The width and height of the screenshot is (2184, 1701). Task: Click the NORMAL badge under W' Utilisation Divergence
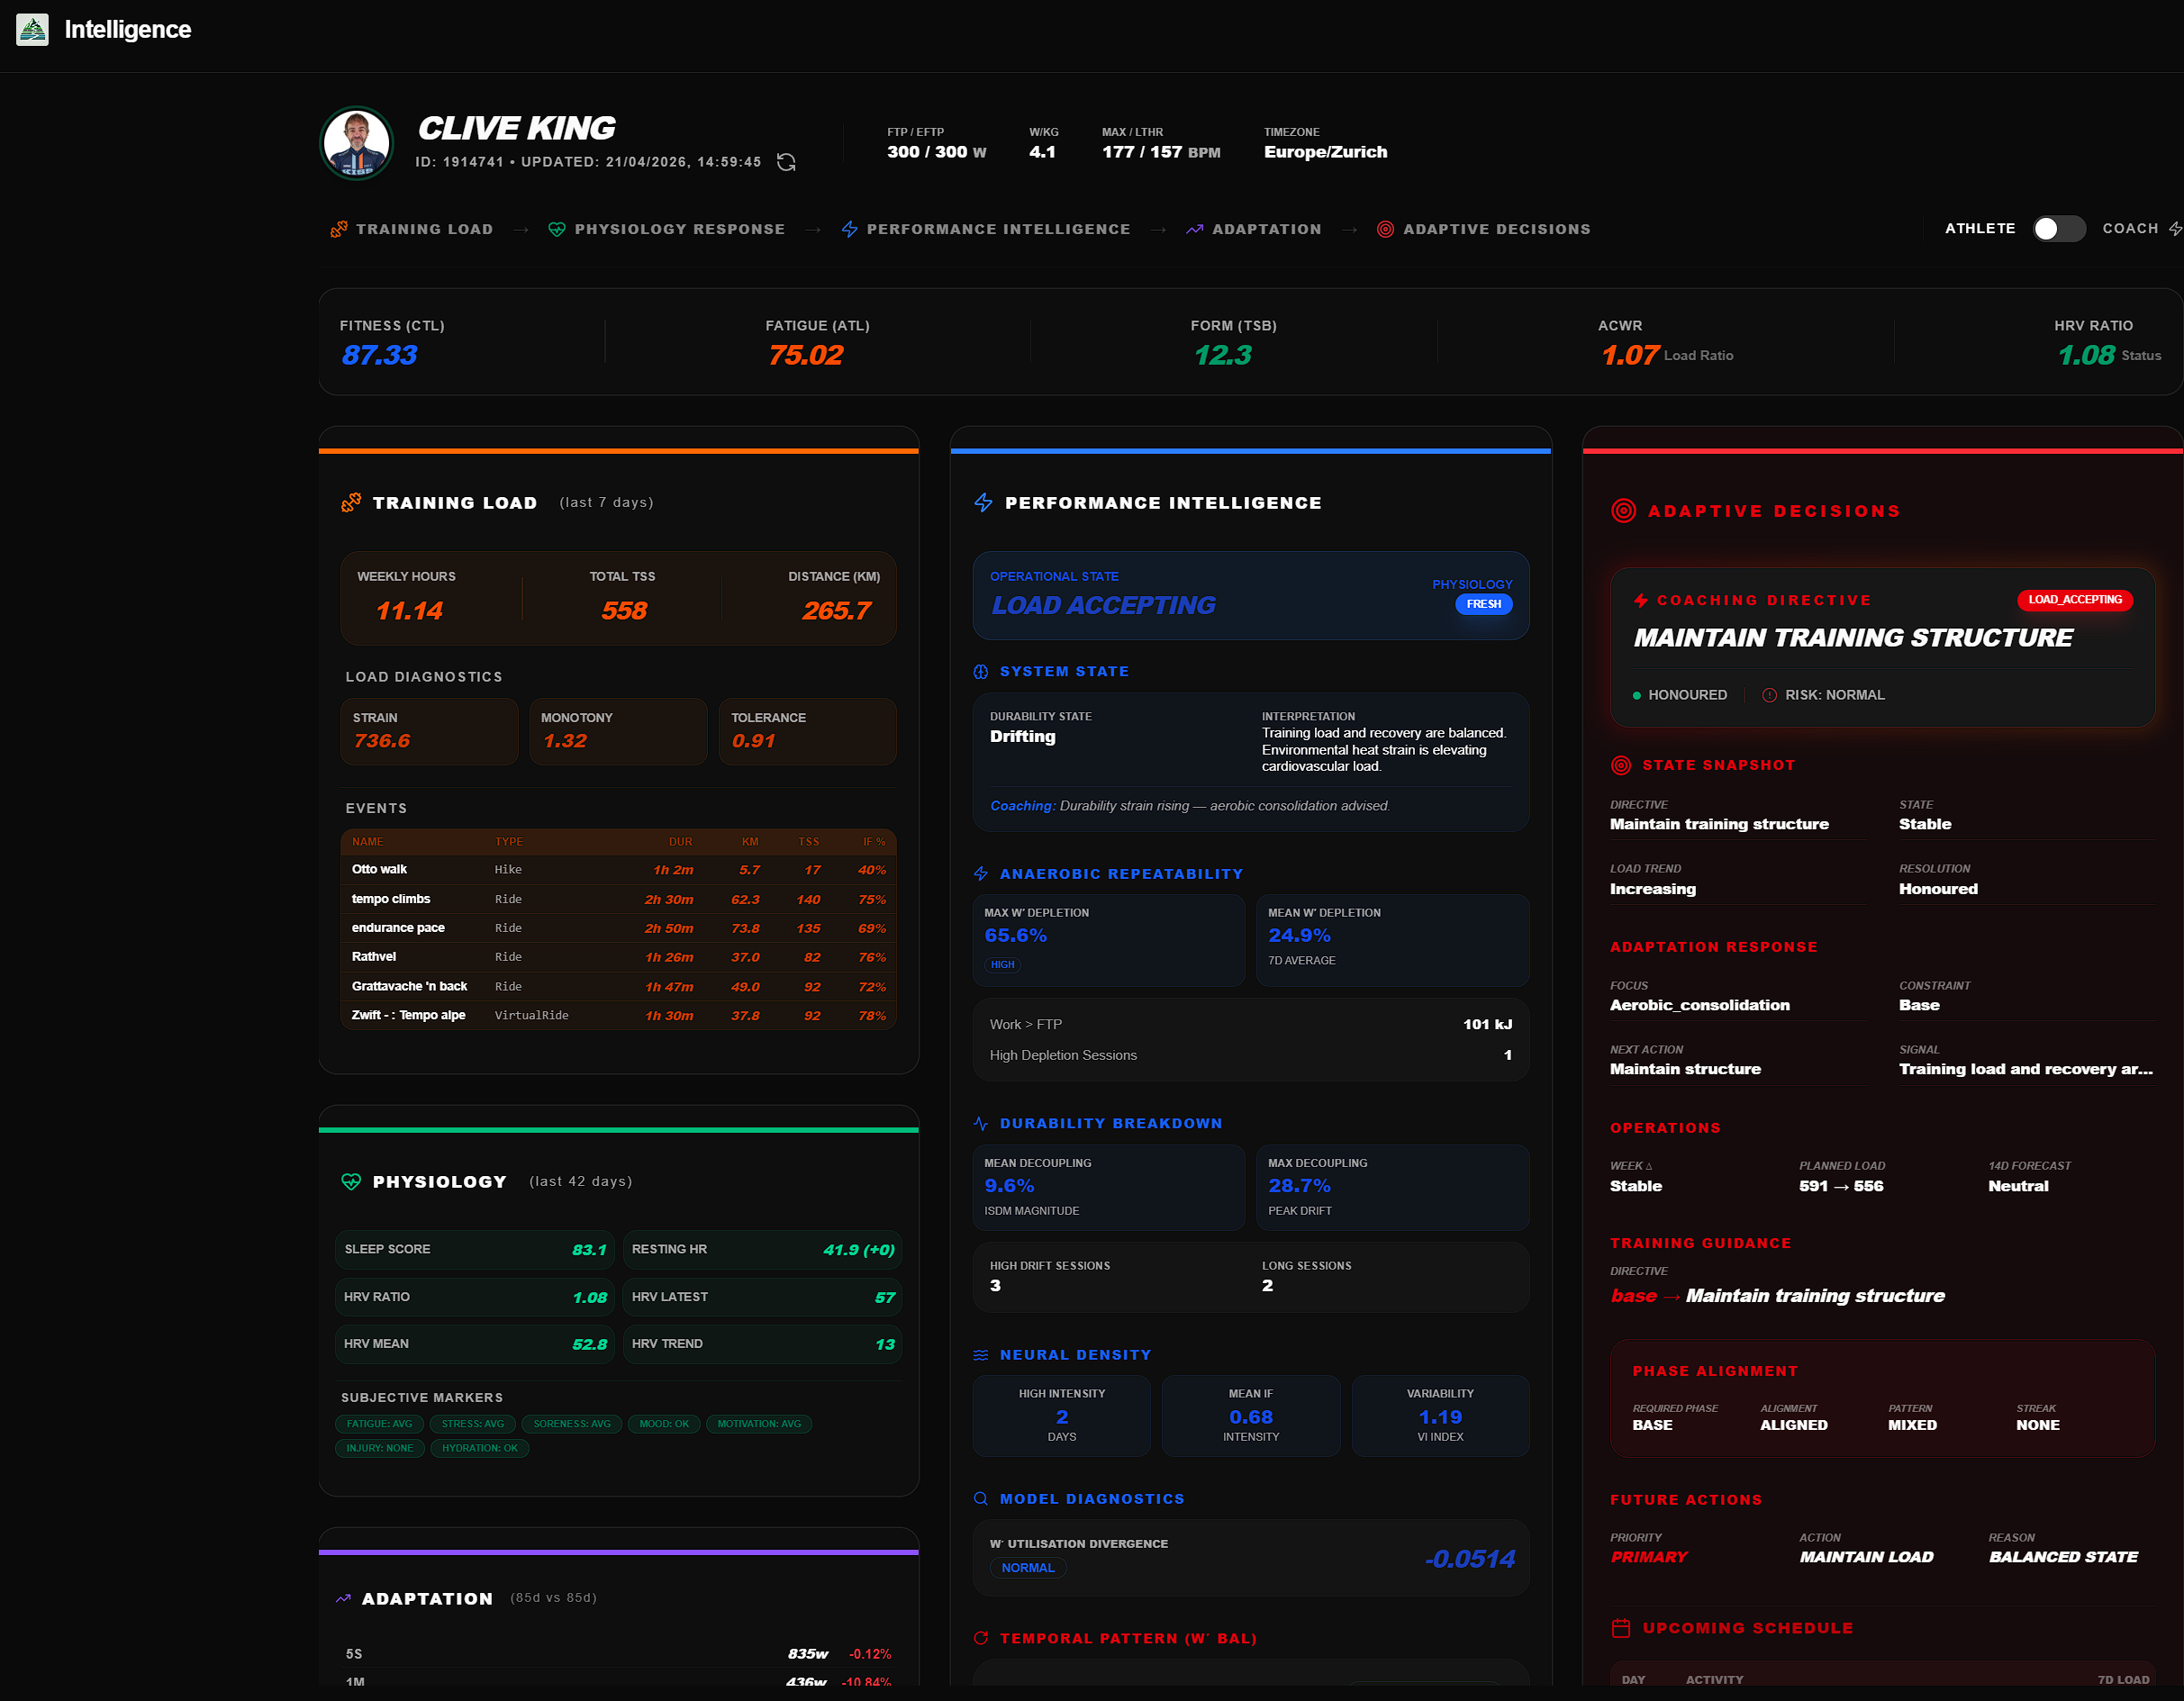click(1028, 1567)
